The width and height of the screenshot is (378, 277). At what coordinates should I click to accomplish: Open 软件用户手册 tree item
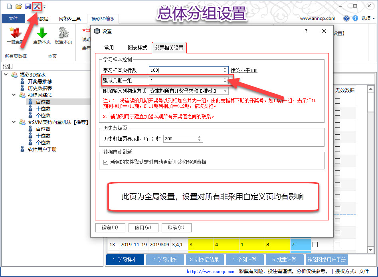pos(42,149)
